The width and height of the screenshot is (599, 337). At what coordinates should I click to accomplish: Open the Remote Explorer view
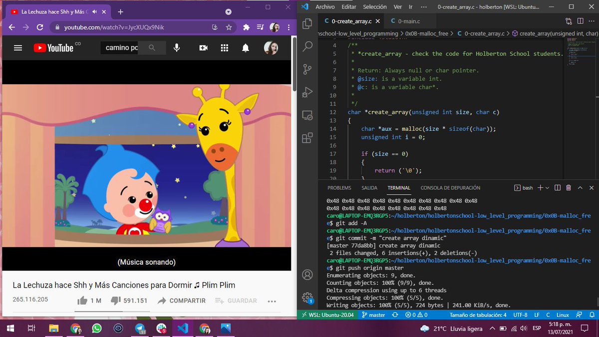point(307,115)
